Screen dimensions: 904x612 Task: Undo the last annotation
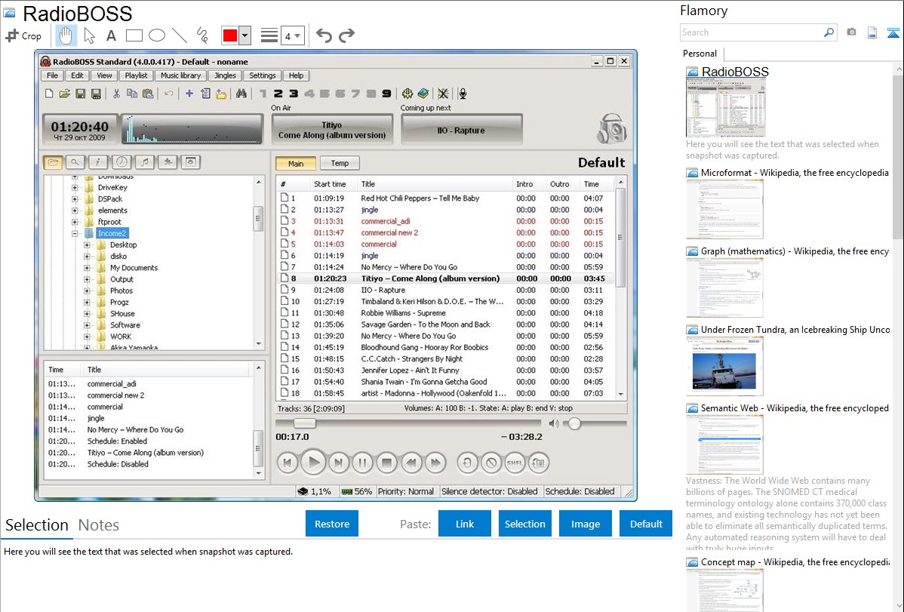324,35
